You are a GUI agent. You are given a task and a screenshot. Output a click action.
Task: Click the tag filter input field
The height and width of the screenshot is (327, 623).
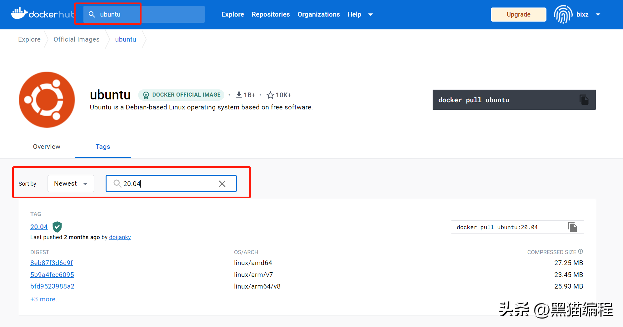tap(169, 184)
